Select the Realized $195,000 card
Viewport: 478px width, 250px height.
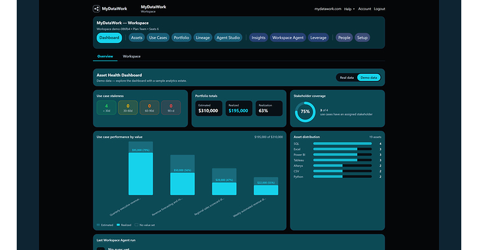click(x=238, y=109)
